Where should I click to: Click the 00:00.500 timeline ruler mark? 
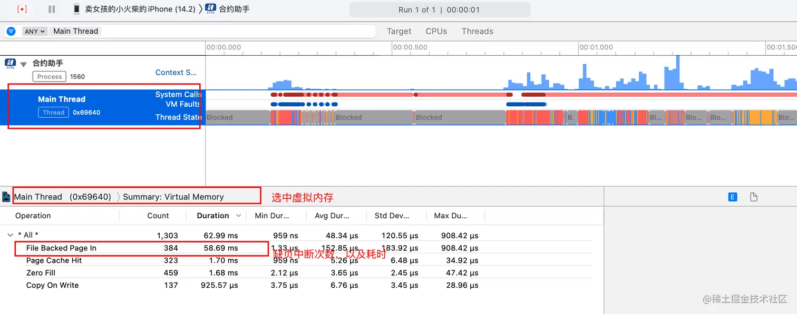(x=410, y=47)
